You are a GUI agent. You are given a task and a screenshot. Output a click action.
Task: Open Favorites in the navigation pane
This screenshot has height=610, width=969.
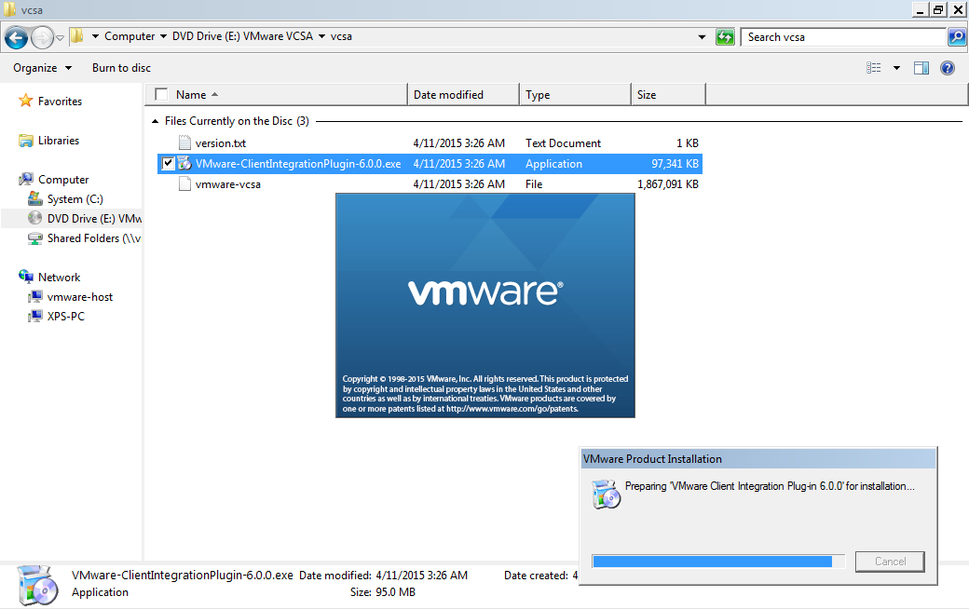click(60, 102)
